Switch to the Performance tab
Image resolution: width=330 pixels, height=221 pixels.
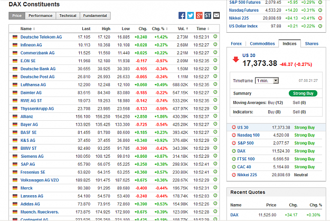click(41, 16)
